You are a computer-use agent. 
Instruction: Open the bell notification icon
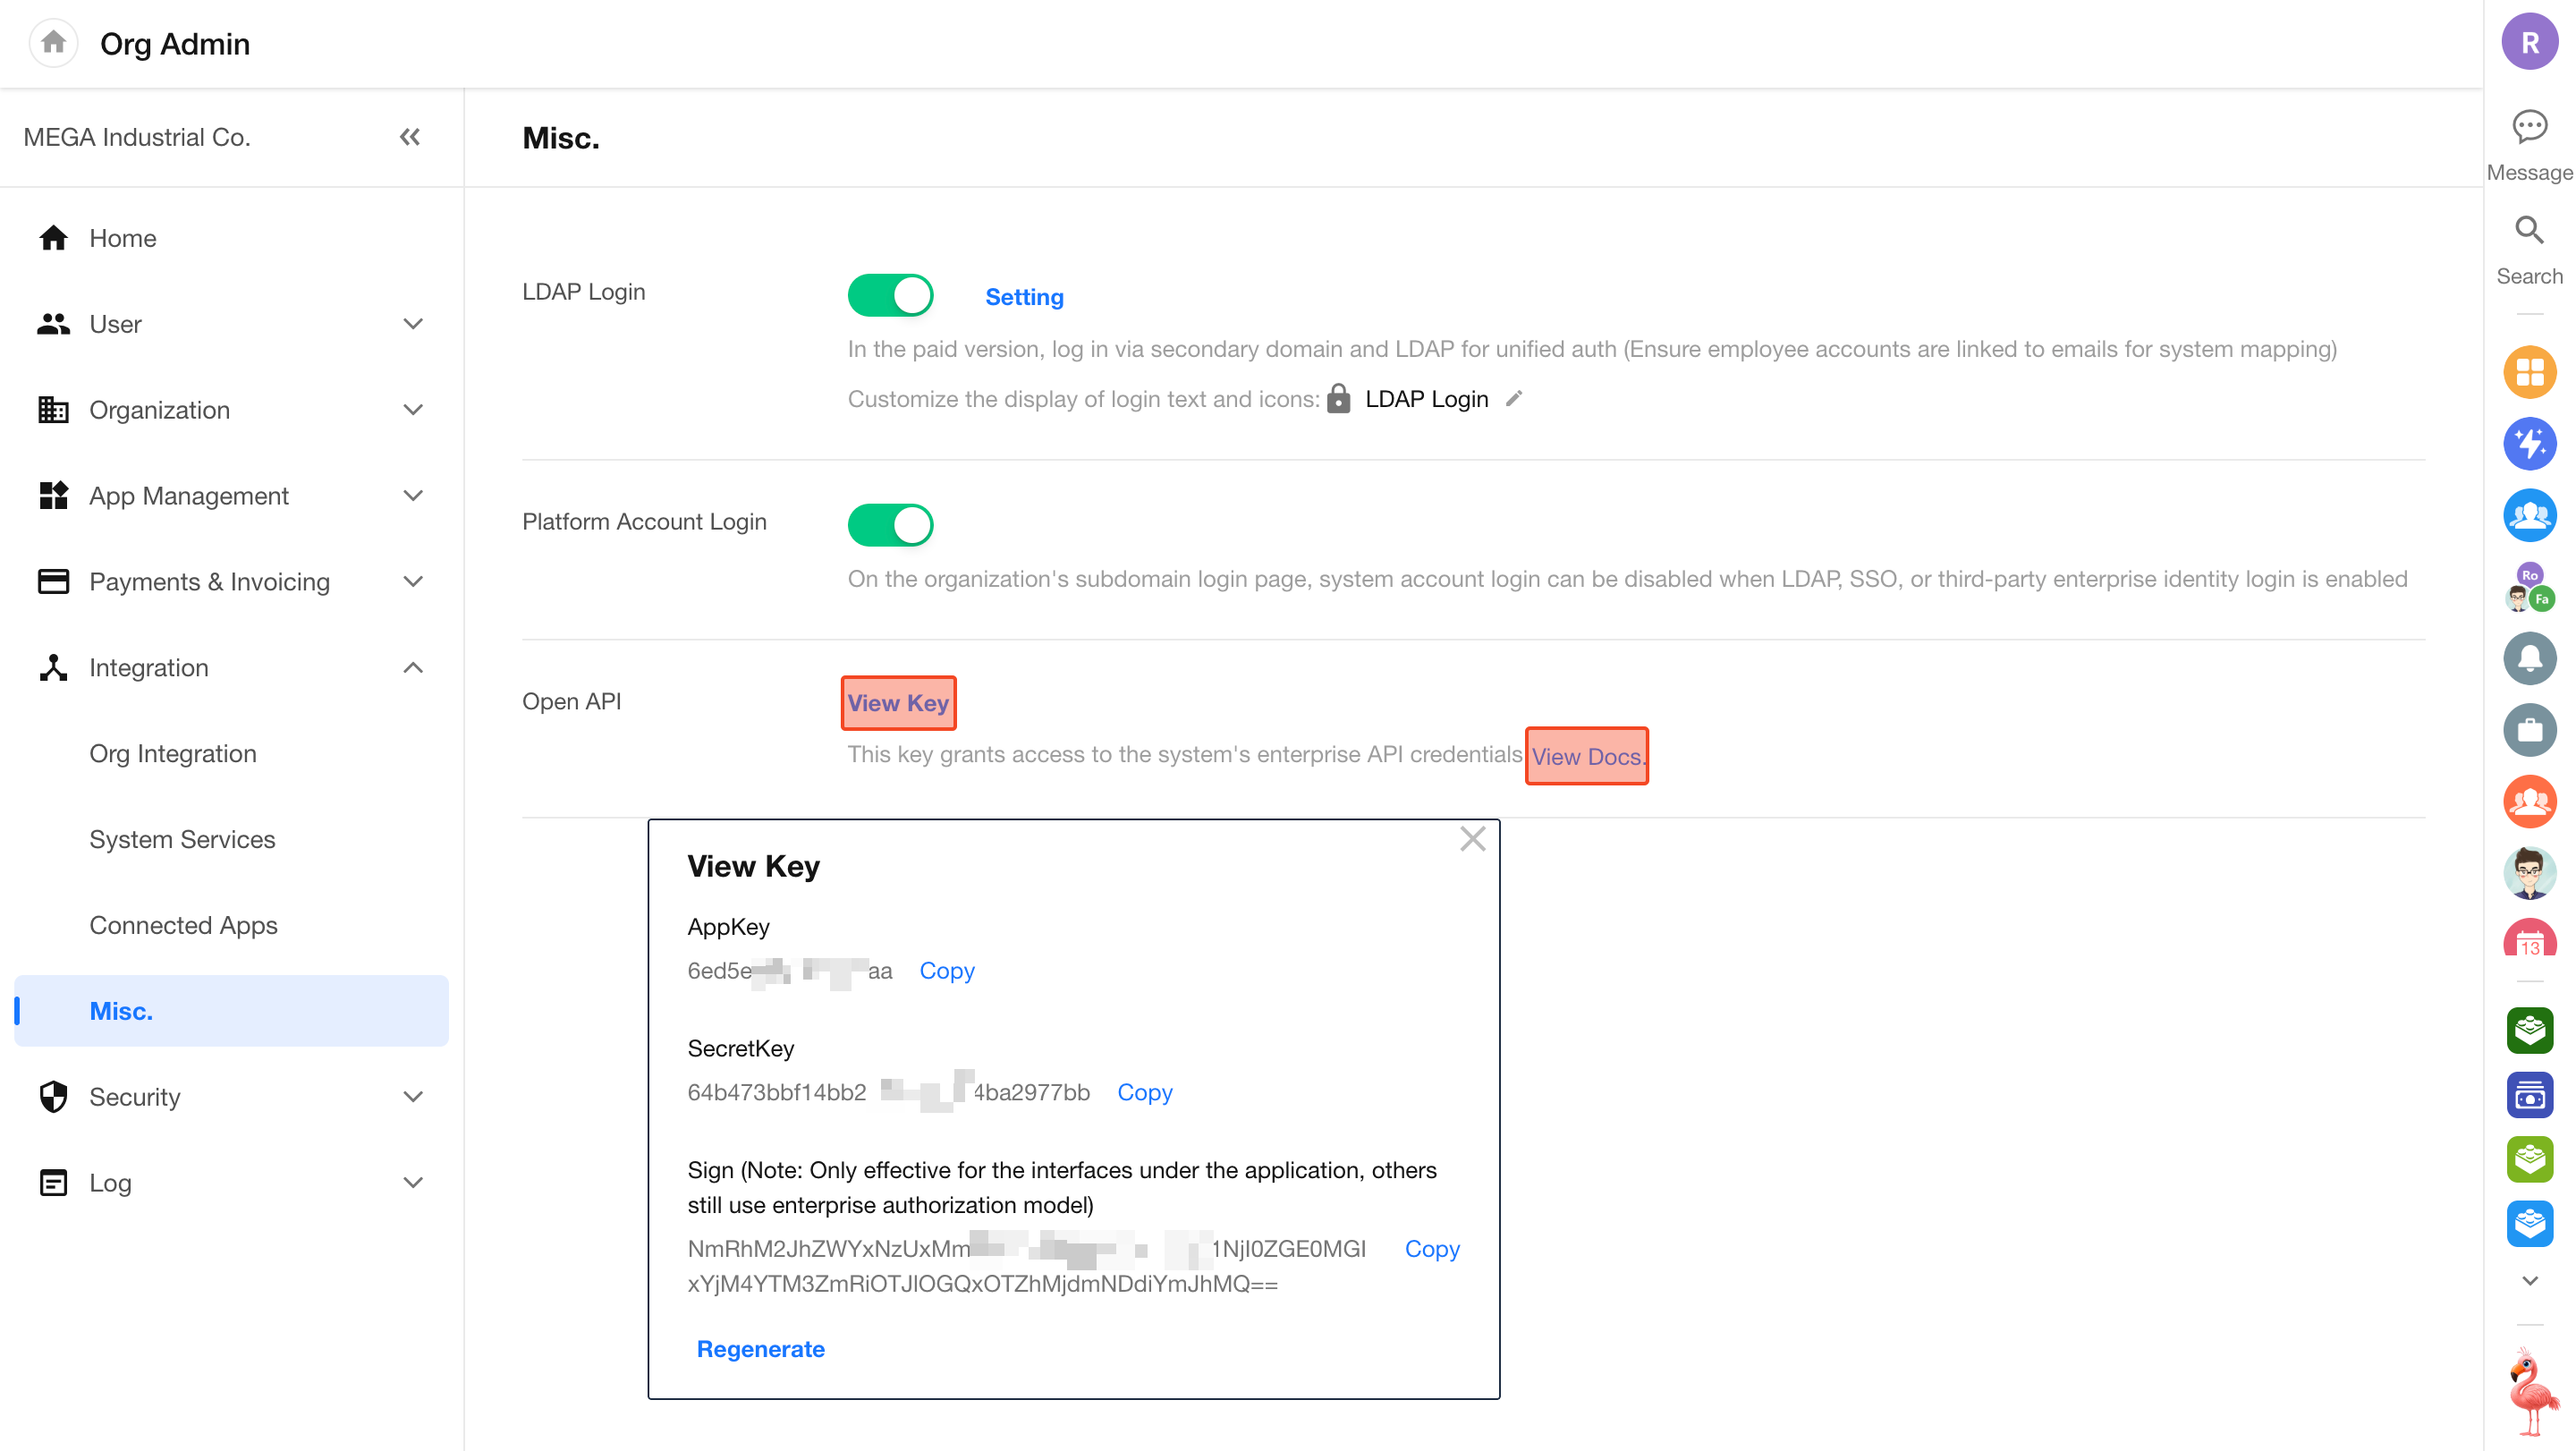2529,658
